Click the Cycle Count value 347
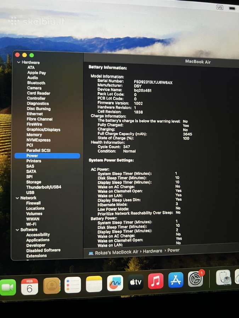The image size is (239, 318). 126,147
